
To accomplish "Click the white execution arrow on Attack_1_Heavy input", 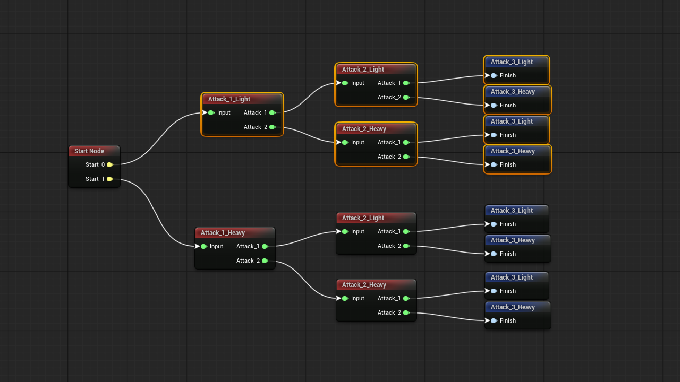I will [x=197, y=246].
